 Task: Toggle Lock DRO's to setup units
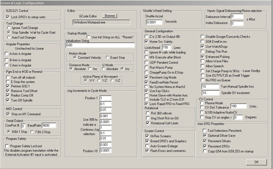click(8, 17)
